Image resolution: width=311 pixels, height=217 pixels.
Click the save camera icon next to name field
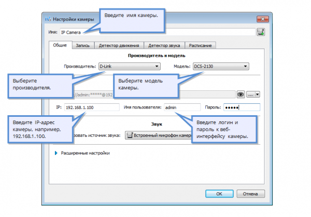[261, 32]
